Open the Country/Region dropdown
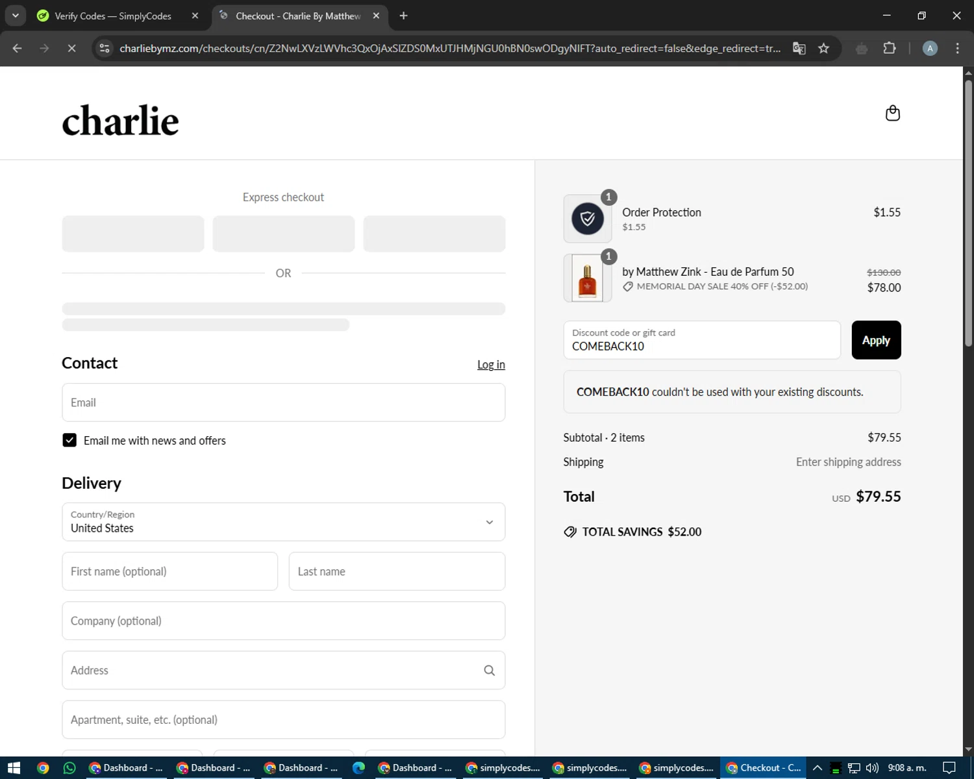The width and height of the screenshot is (974, 779). click(x=283, y=522)
